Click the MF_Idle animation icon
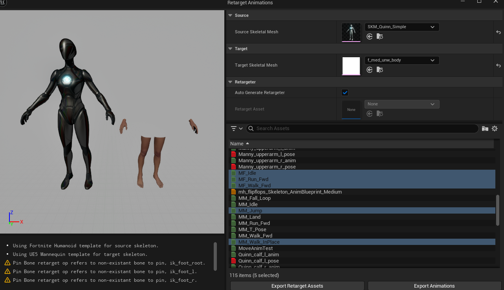The width and height of the screenshot is (504, 290). tap(233, 173)
